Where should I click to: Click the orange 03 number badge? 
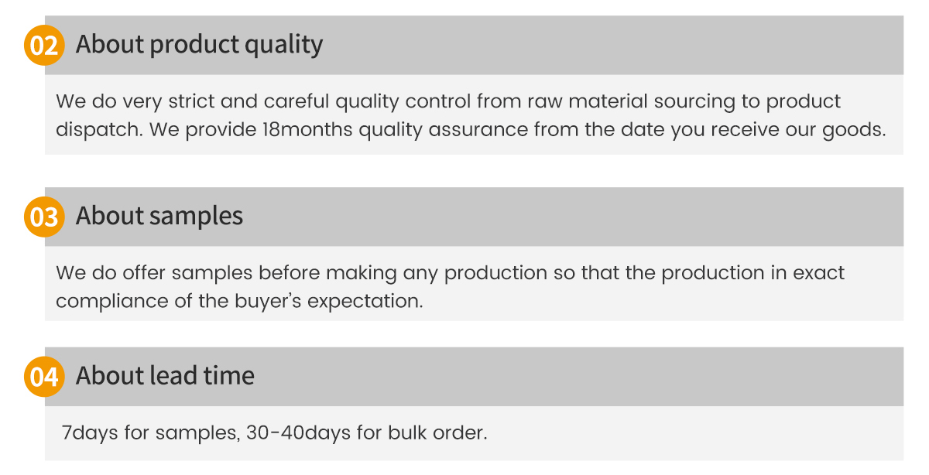(x=44, y=217)
